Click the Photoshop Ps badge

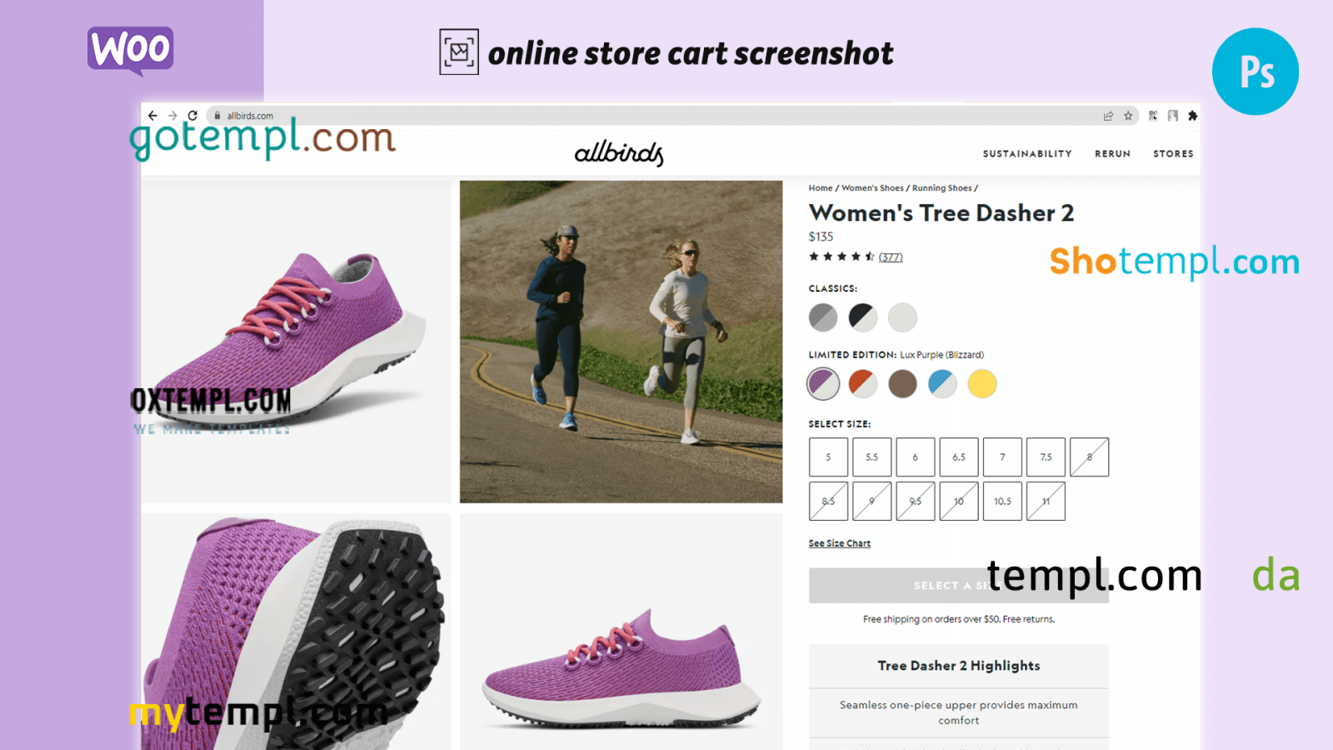point(1256,72)
